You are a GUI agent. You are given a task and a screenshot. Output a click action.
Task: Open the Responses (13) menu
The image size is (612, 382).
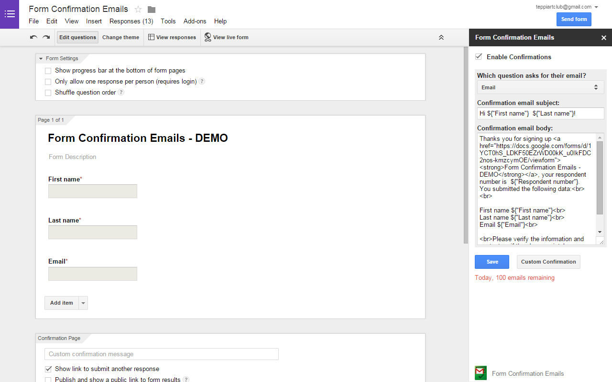click(131, 21)
